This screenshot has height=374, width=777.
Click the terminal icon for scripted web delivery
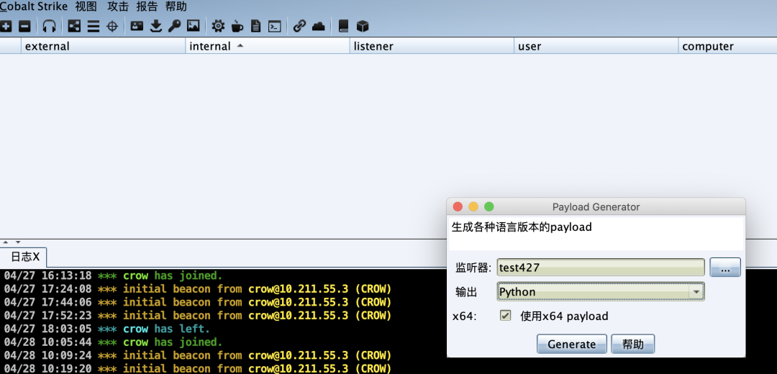click(275, 27)
